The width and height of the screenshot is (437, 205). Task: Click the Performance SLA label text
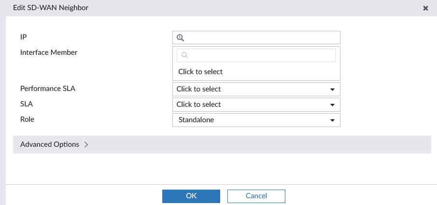coord(48,89)
